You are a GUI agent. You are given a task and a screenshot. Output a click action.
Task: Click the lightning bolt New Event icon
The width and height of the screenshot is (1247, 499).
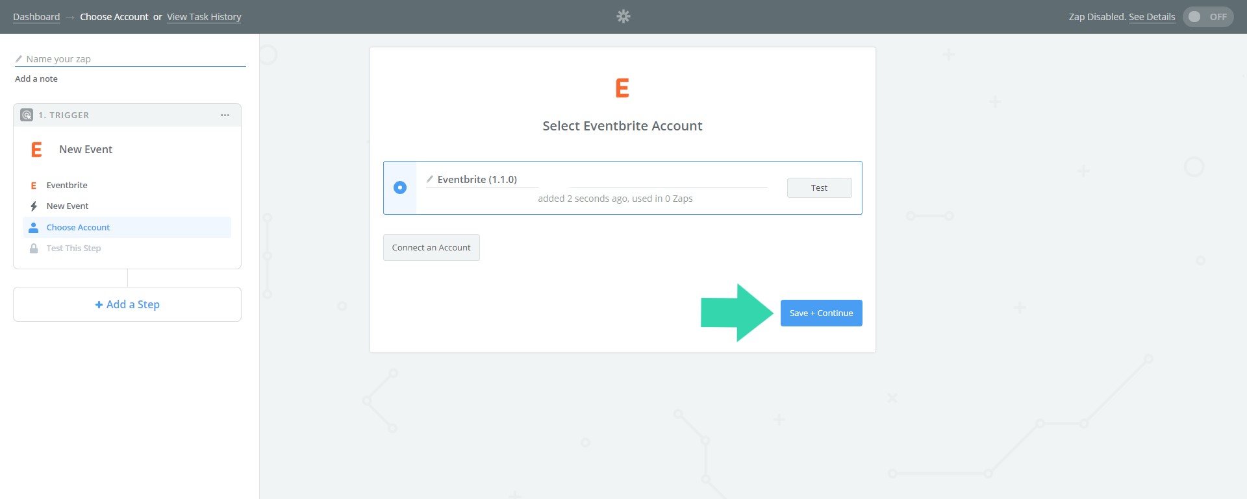(x=34, y=206)
